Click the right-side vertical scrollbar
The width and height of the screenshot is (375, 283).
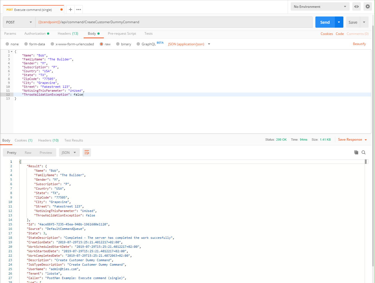click(373, 140)
